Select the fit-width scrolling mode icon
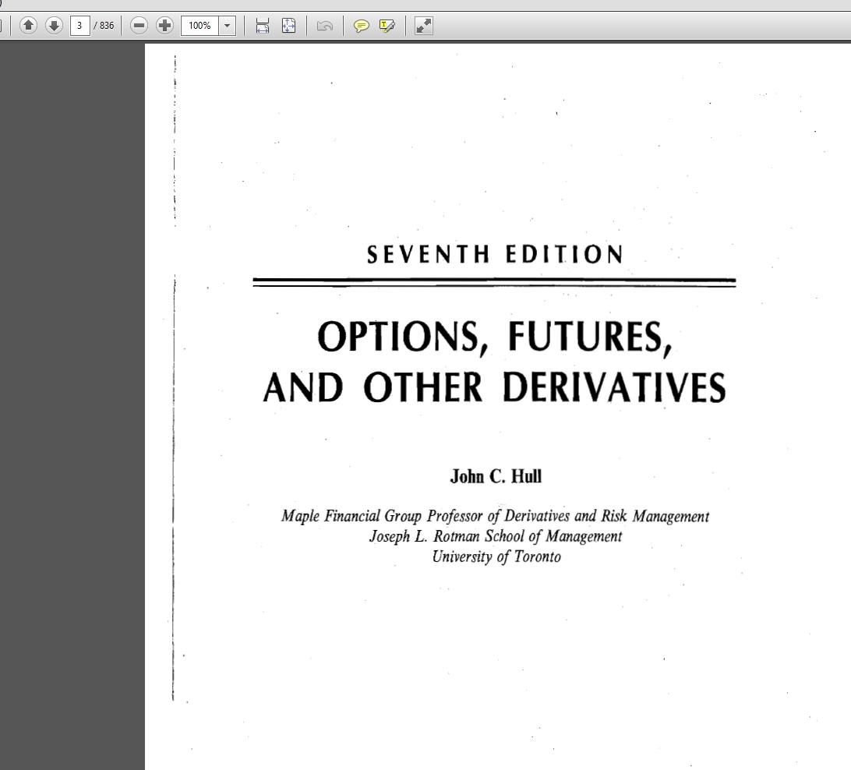 tap(263, 26)
